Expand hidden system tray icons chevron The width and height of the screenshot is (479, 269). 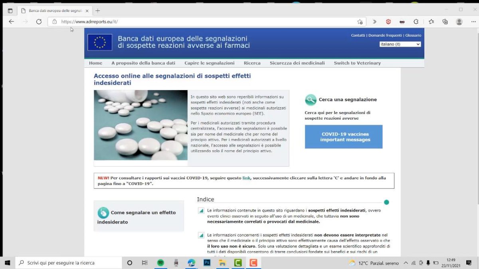click(x=406, y=263)
